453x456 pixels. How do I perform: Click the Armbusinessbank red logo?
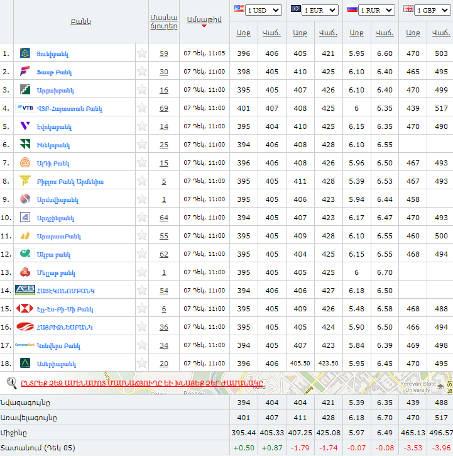[x=25, y=326]
